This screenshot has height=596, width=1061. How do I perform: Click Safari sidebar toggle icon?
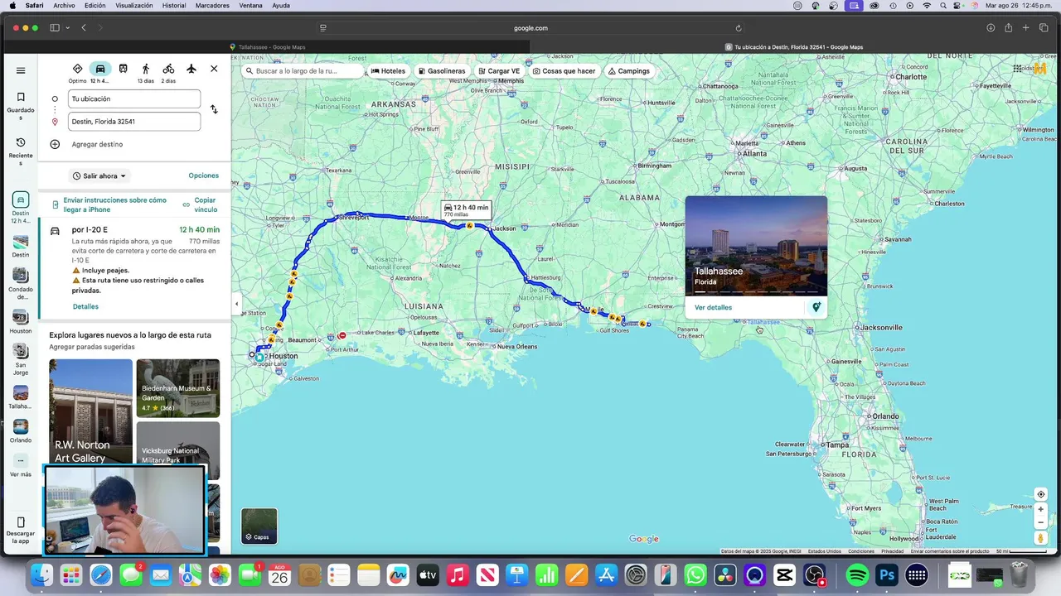coord(55,28)
